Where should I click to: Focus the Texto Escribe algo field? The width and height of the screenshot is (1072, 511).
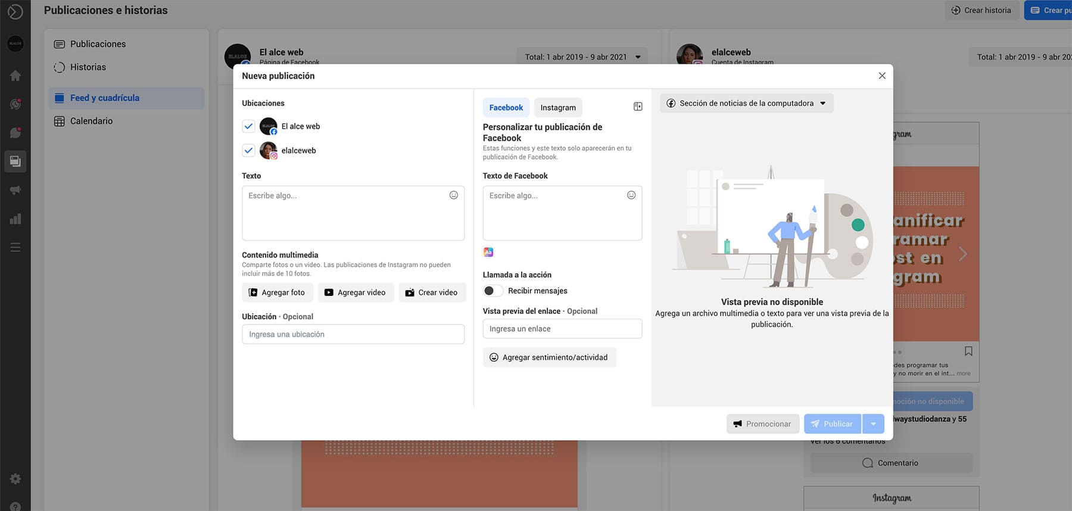pos(353,213)
